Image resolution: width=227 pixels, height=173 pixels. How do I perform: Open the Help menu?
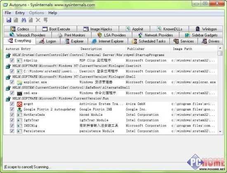pyautogui.click(x=52, y=13)
